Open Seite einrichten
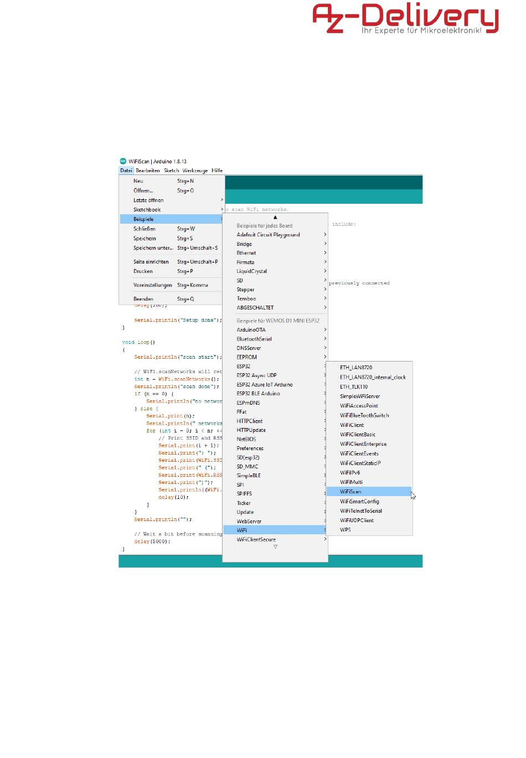 click(172, 262)
